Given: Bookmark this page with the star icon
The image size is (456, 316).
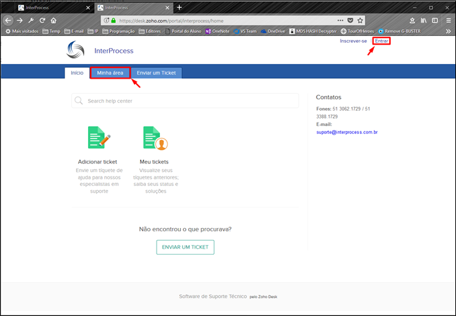Looking at the screenshot, I should 360,21.
